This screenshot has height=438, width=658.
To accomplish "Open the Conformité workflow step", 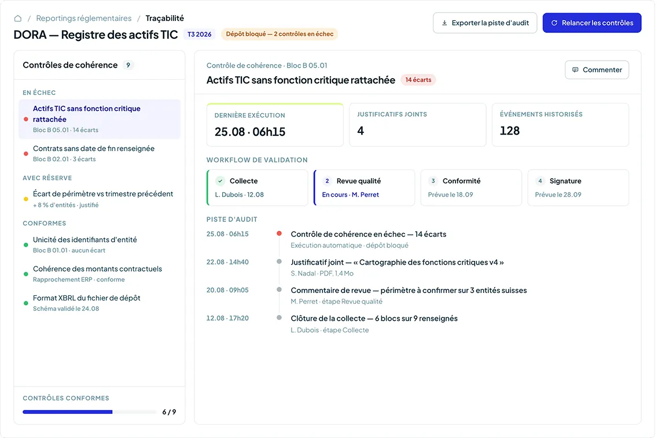I will [x=471, y=188].
